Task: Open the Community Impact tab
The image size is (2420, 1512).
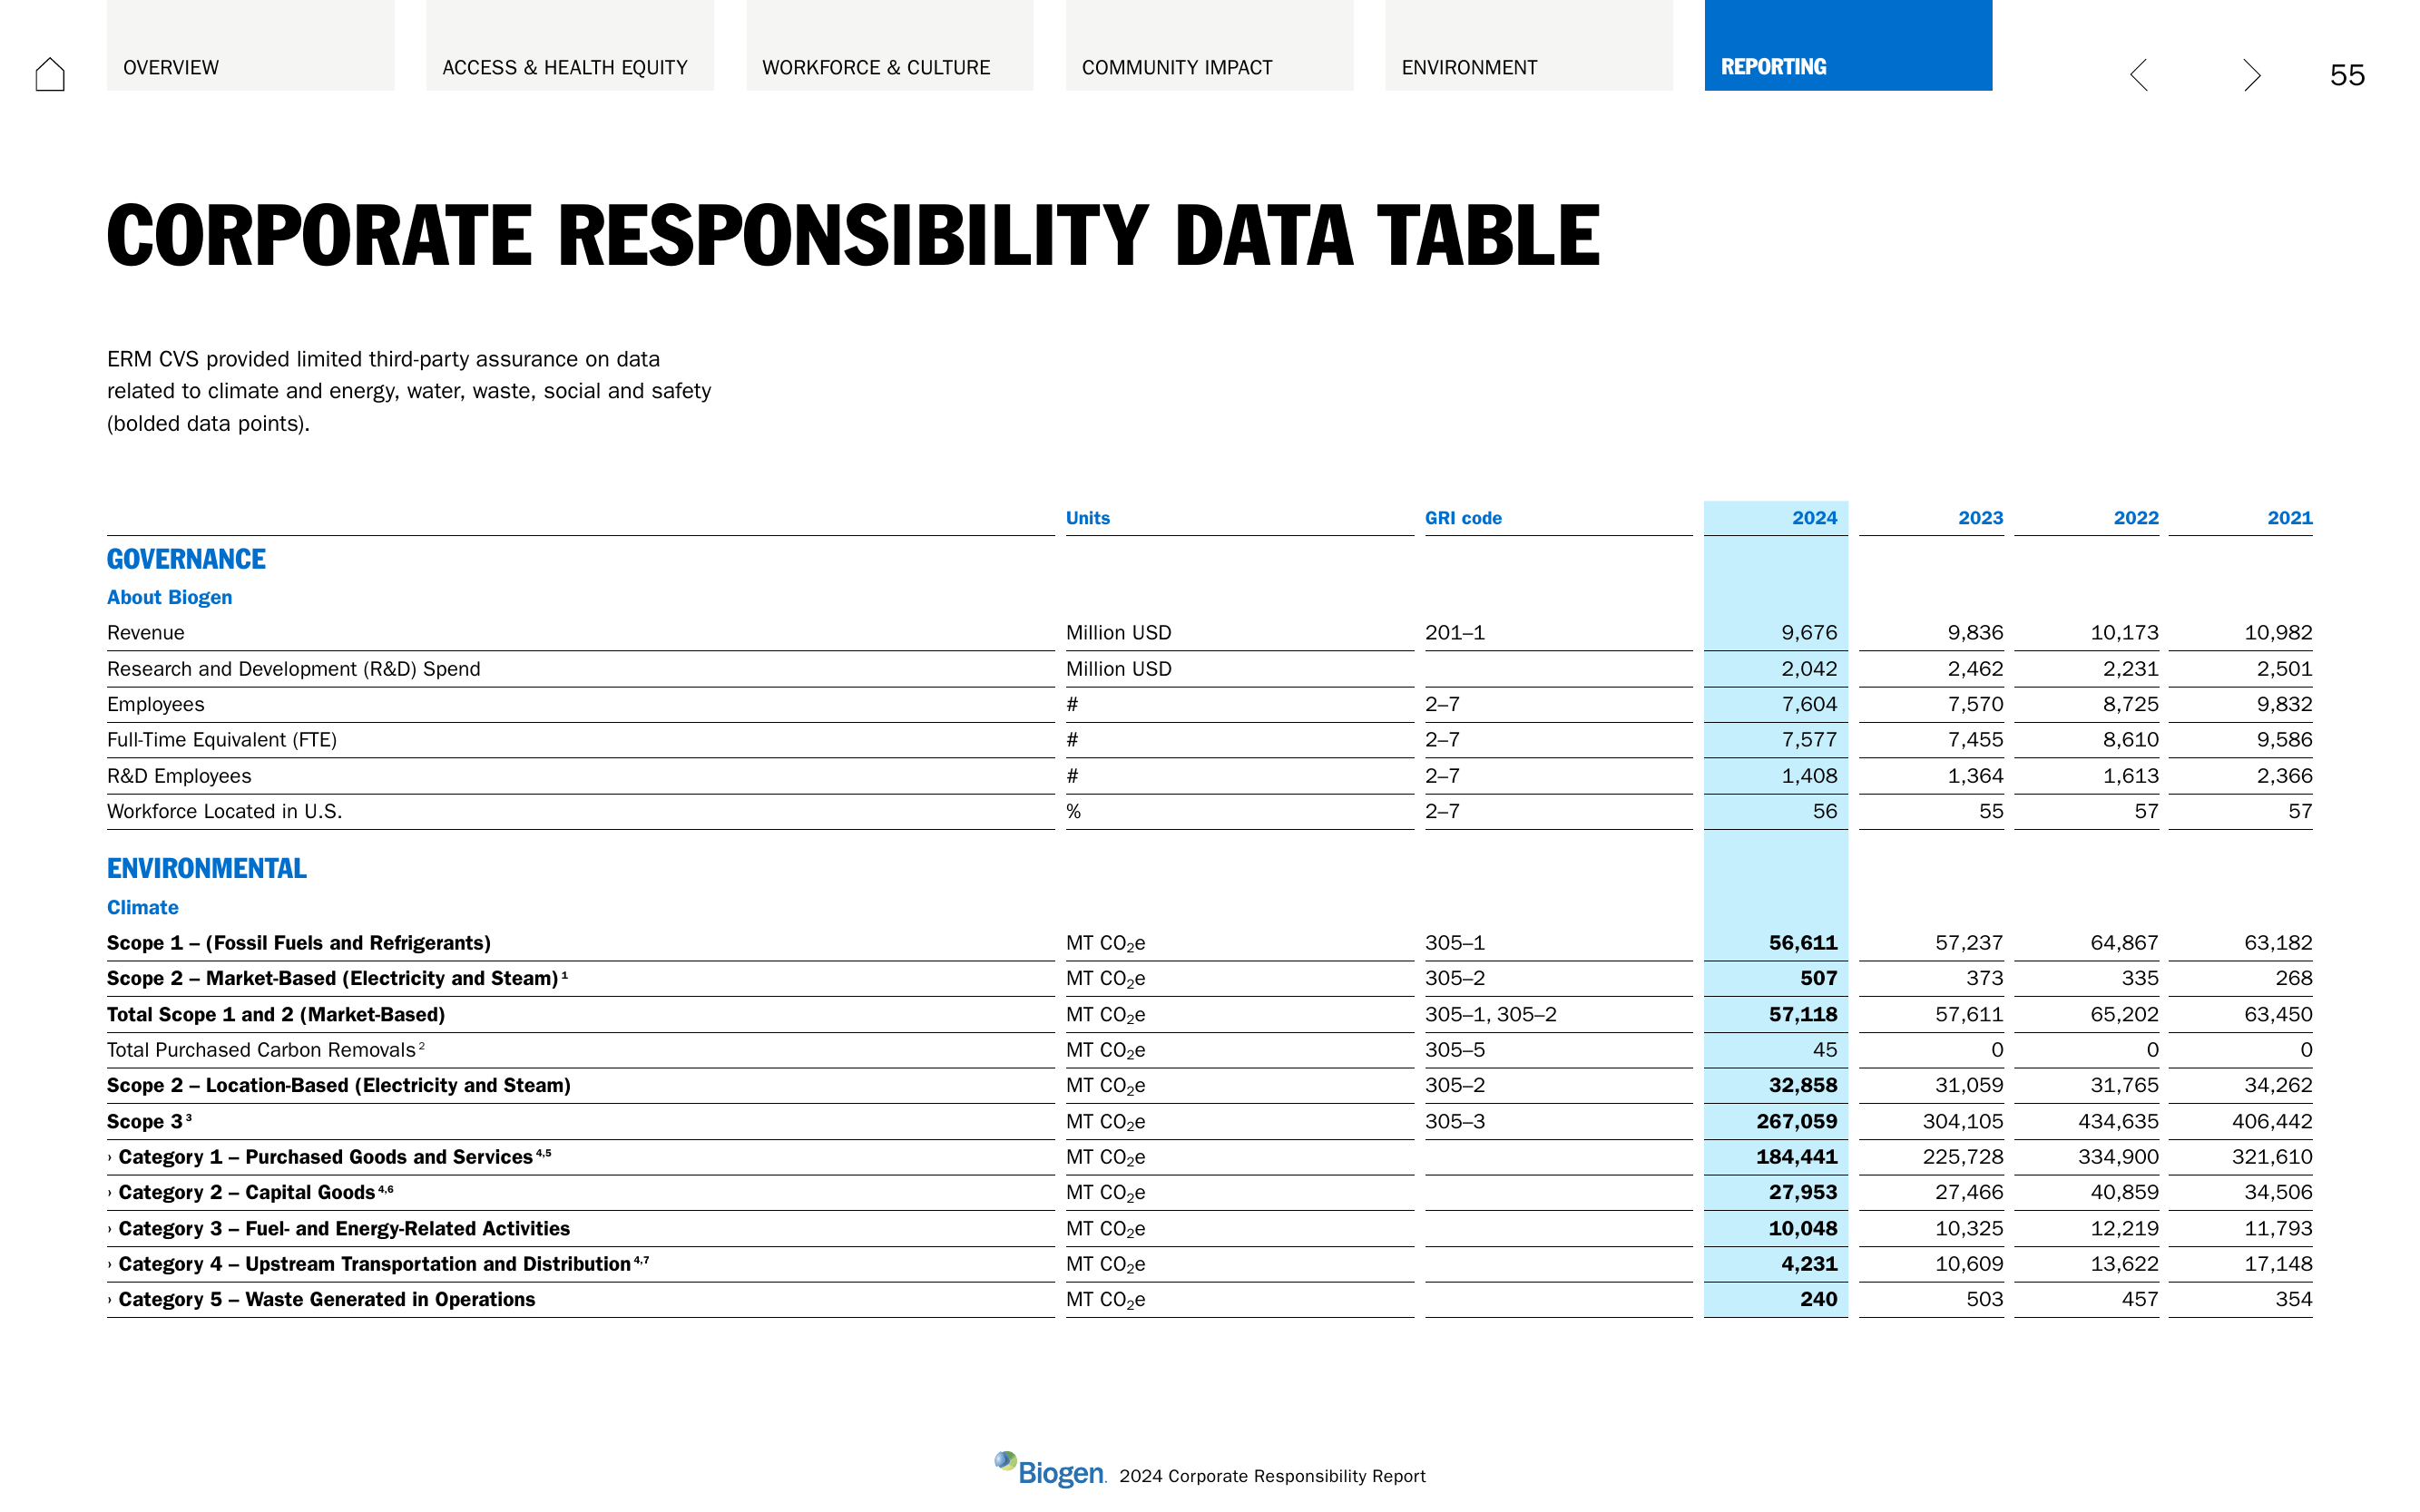Action: 1210,45
